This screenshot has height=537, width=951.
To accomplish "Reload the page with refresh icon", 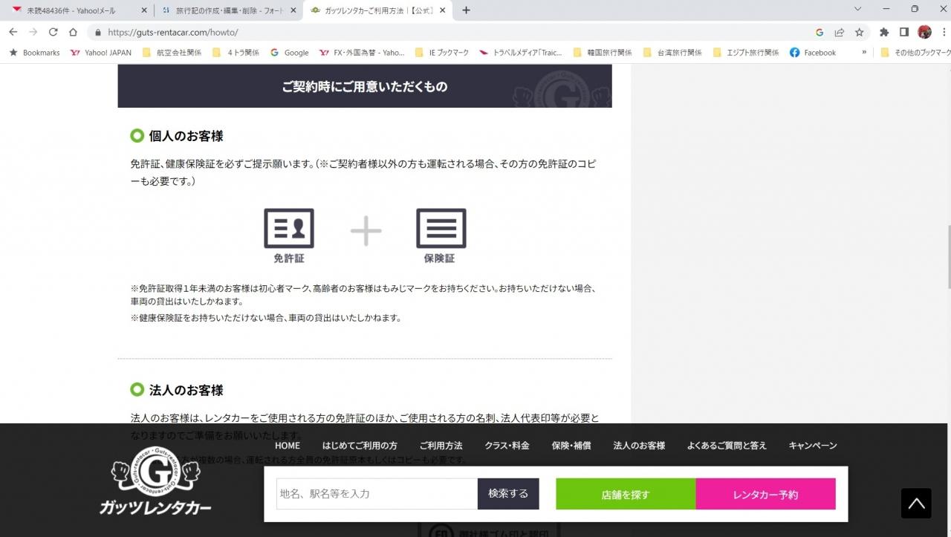I will click(53, 32).
